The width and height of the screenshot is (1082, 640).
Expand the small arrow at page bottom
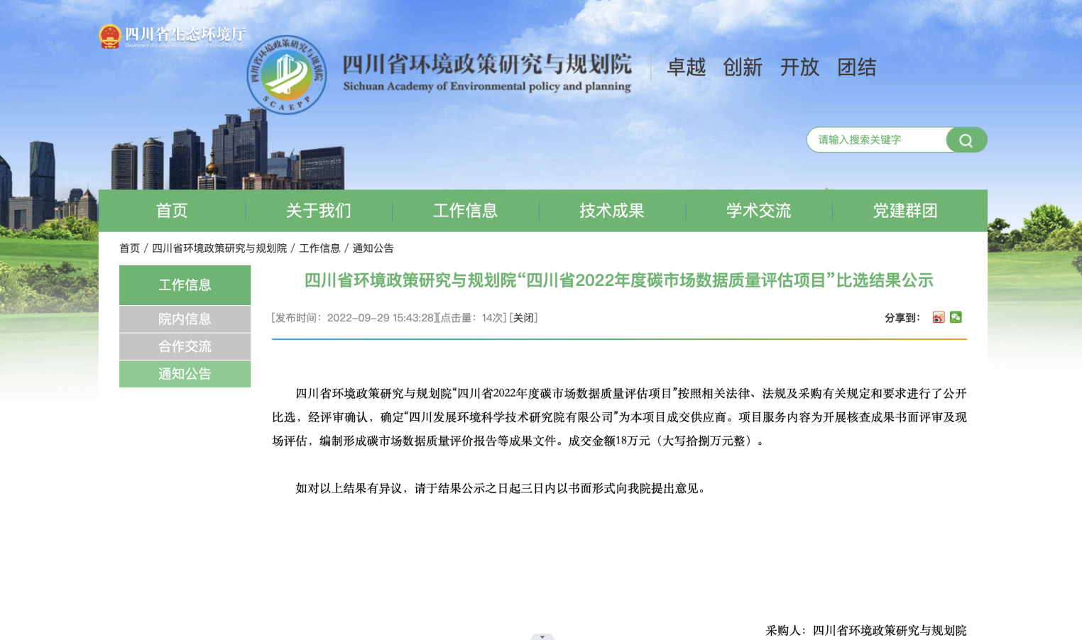tap(542, 636)
